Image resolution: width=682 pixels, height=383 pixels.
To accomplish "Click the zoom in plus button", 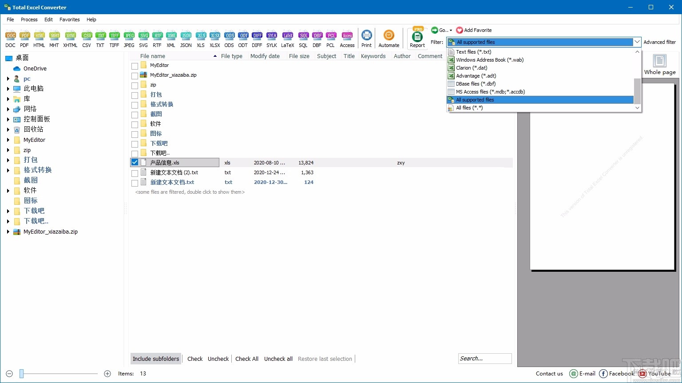I will [107, 374].
